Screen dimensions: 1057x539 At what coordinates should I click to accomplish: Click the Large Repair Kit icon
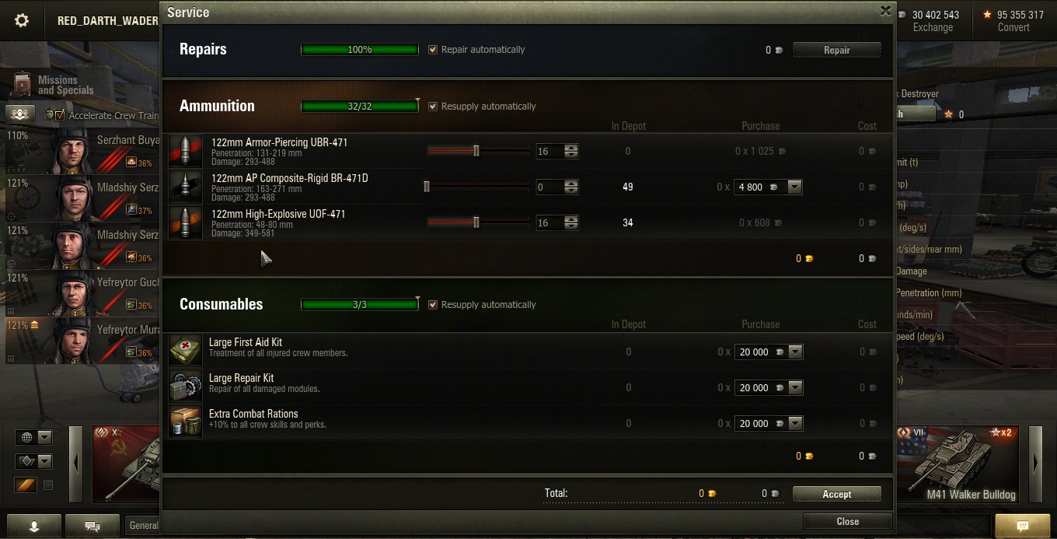186,387
